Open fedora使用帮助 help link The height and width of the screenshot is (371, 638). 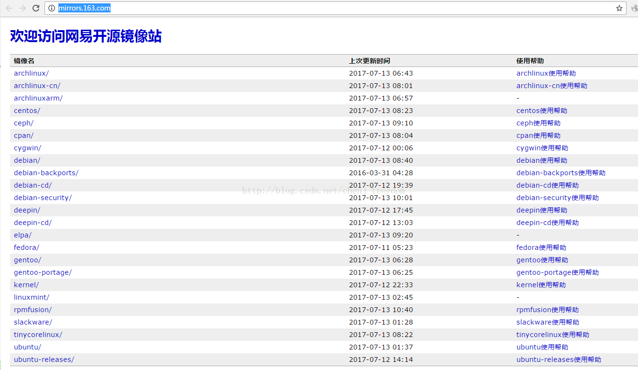pos(541,247)
